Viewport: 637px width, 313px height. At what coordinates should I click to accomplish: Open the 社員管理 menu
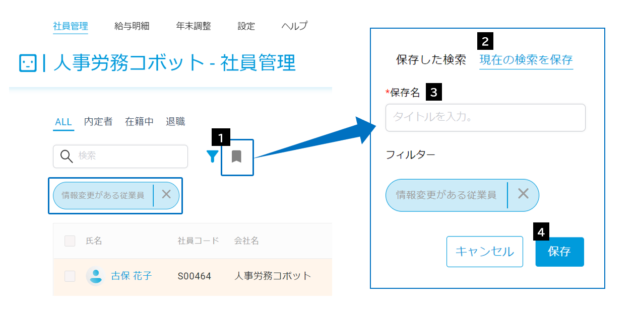coord(71,26)
